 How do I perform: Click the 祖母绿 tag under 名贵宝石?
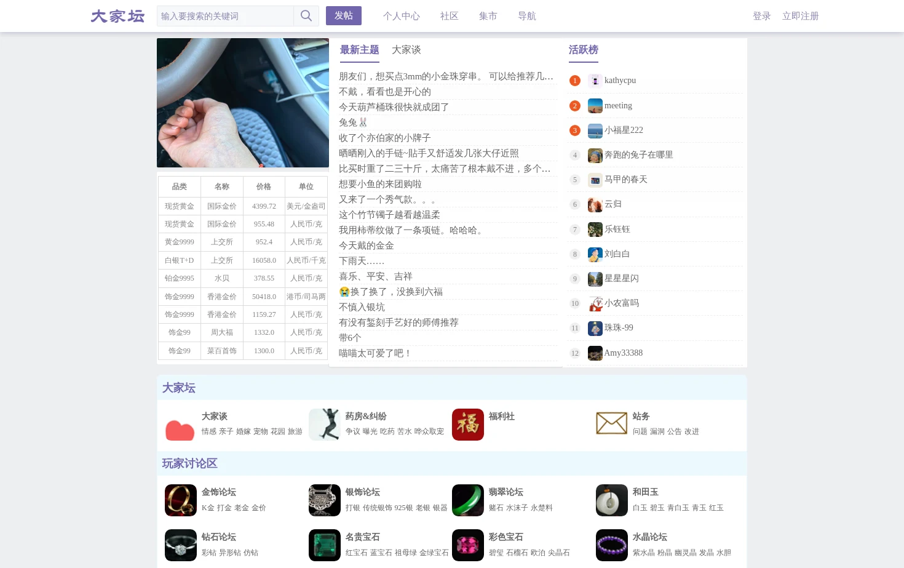click(406, 553)
